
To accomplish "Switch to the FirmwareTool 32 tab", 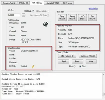I will pos(9,3).
